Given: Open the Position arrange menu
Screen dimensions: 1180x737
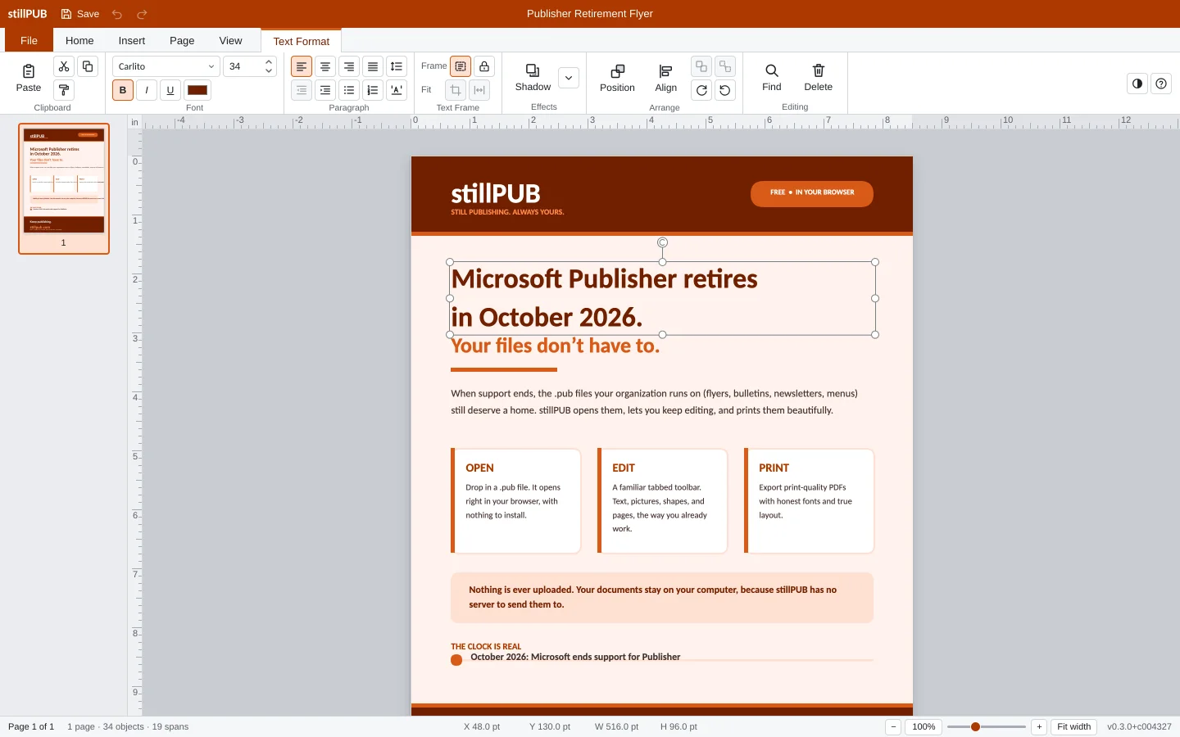Looking at the screenshot, I should coord(617,78).
